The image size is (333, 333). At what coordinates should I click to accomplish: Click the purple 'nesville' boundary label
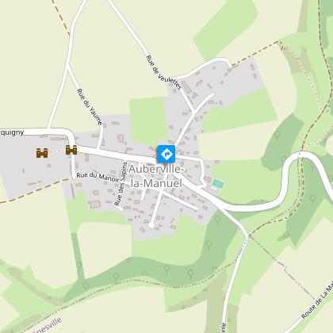[x=48, y=325]
